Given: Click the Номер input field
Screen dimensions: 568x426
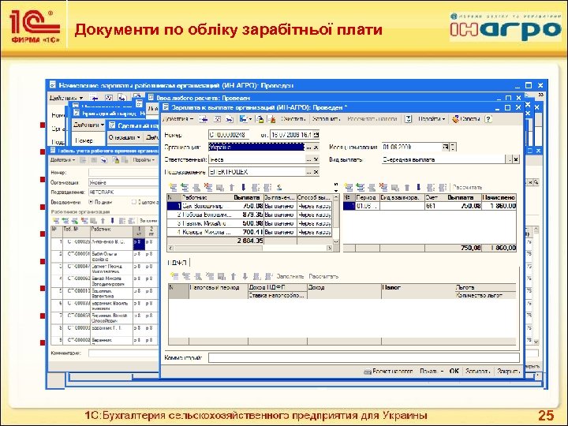Looking at the screenshot, I should click(229, 135).
